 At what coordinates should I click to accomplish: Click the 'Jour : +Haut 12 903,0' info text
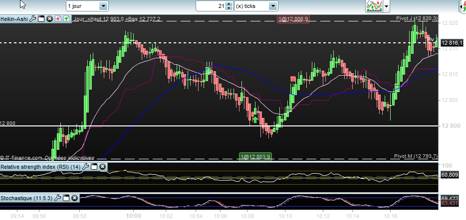(x=98, y=19)
